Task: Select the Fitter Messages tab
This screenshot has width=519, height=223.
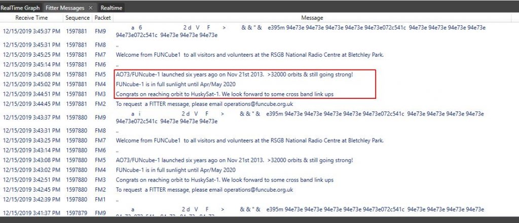Action: [65, 8]
